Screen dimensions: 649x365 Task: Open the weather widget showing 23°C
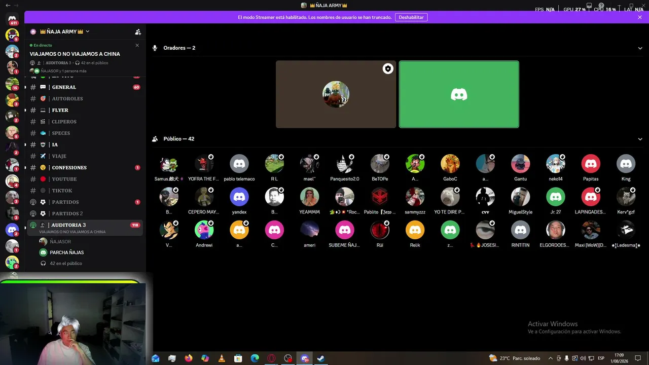(x=514, y=358)
